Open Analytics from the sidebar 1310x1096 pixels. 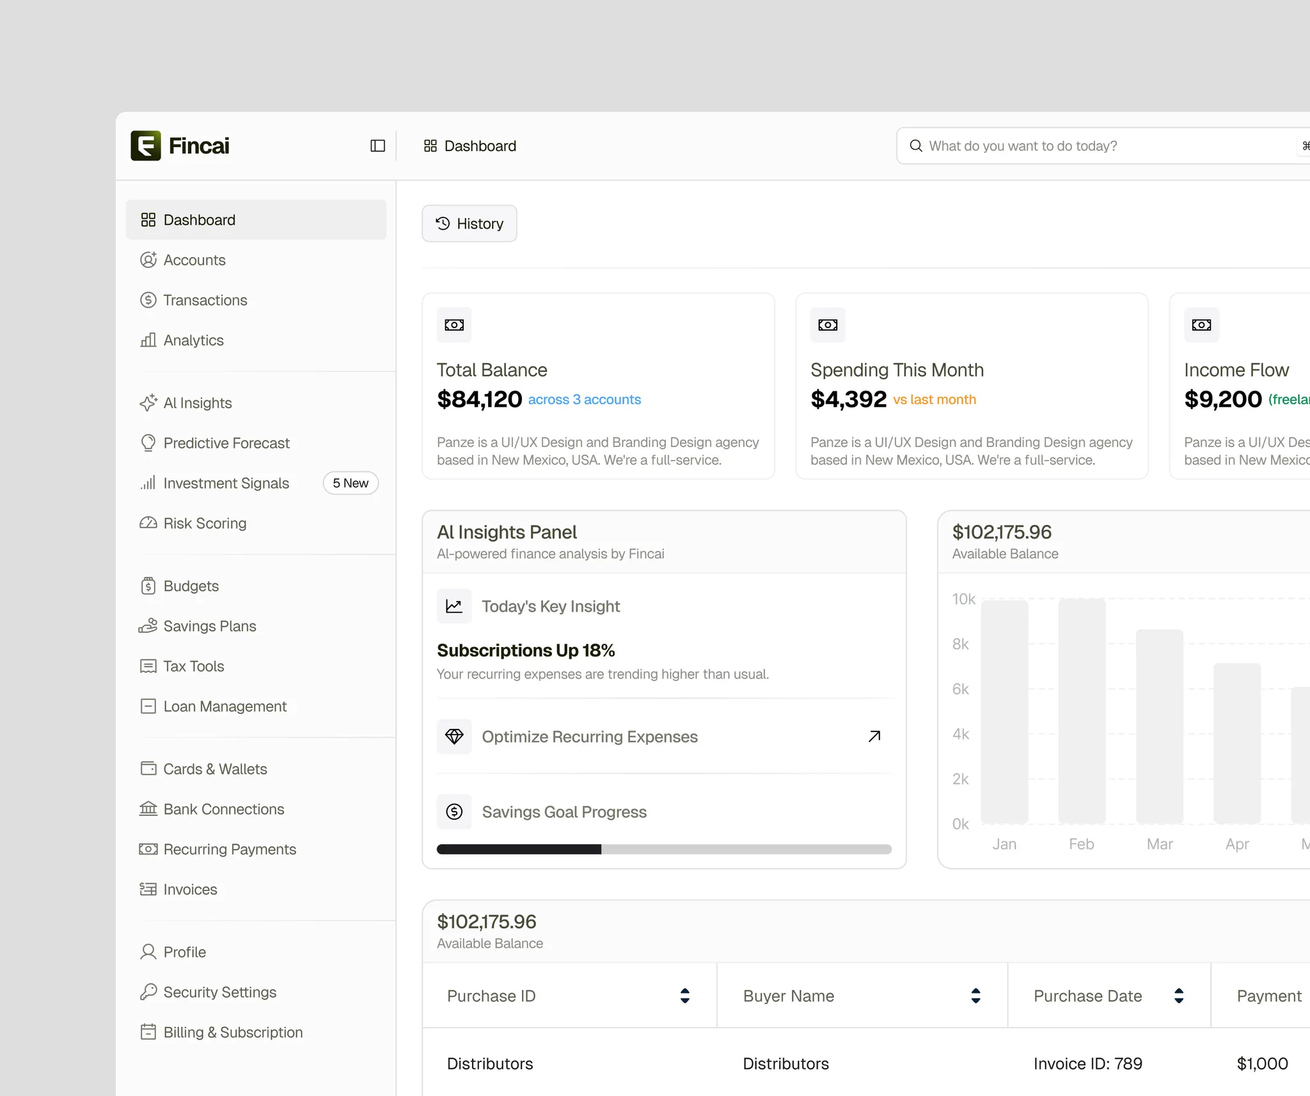coord(256,340)
